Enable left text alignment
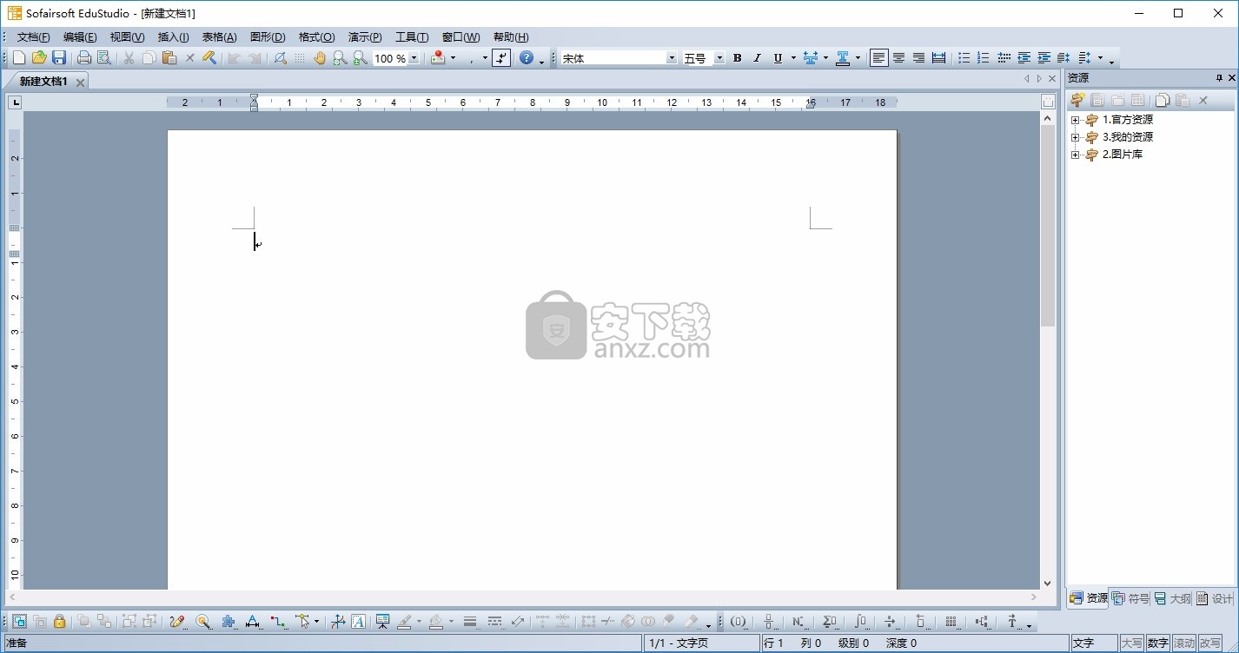The image size is (1239, 653). [879, 58]
